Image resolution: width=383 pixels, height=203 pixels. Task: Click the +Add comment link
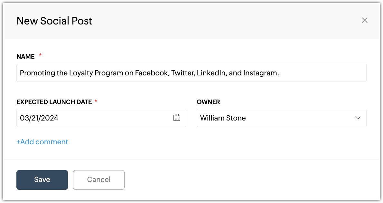[x=42, y=142]
